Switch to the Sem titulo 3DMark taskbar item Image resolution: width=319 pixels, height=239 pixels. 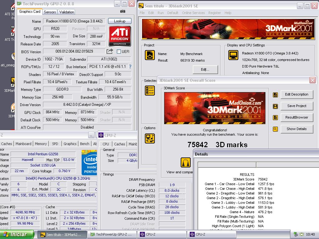(62, 235)
